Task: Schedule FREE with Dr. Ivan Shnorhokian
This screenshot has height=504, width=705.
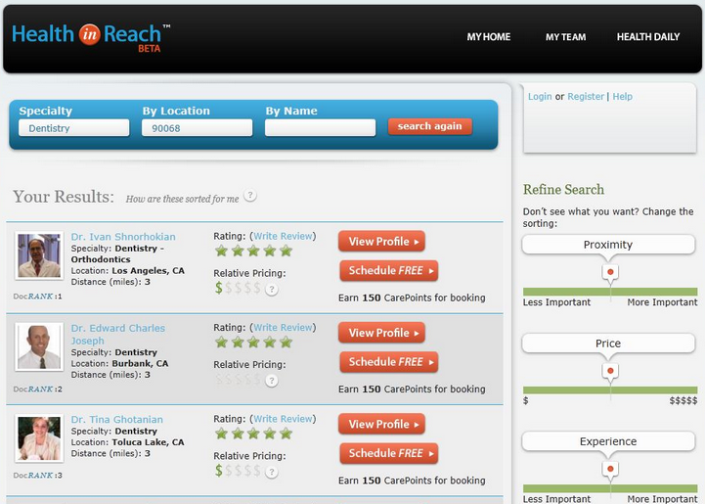Action: [389, 271]
